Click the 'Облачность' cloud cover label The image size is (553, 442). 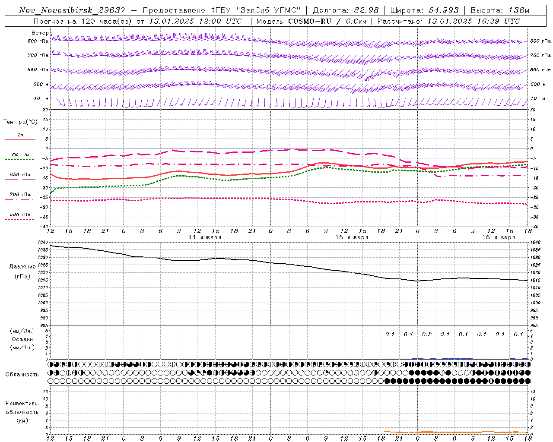click(x=22, y=374)
